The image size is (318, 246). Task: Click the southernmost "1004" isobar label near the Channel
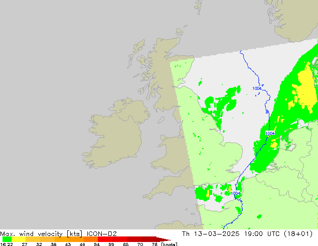click(x=235, y=193)
